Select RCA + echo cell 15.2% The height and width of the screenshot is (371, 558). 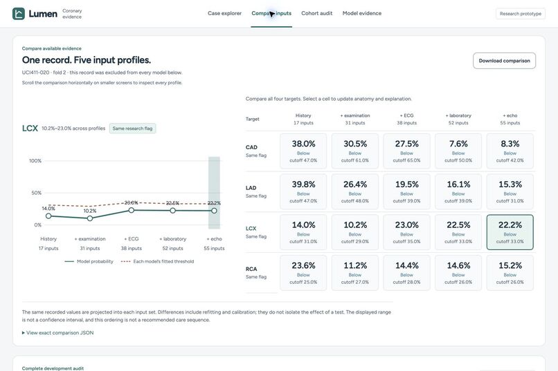tap(510, 273)
